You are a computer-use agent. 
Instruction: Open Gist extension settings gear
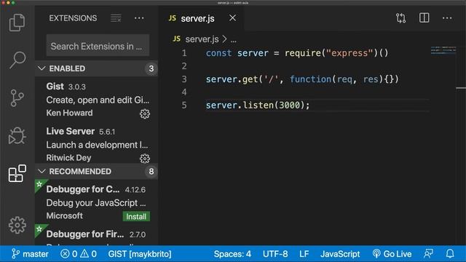[x=145, y=114]
